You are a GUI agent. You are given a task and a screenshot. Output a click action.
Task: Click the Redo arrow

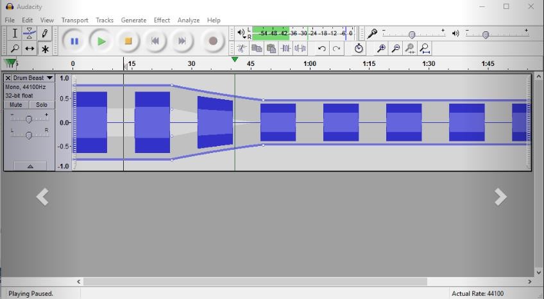pyautogui.click(x=336, y=49)
